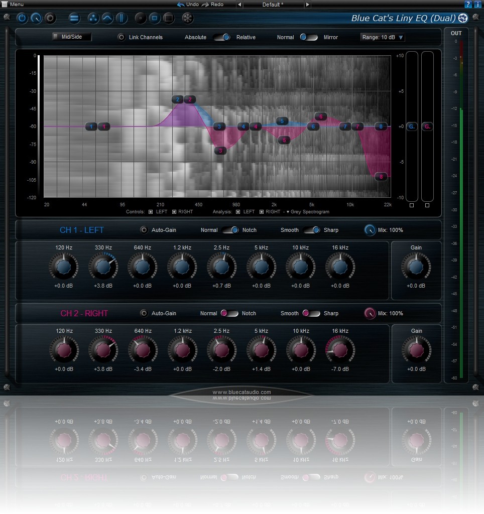
Task: Click CH 2 '-7.0 dB' value
Action: [x=340, y=369]
